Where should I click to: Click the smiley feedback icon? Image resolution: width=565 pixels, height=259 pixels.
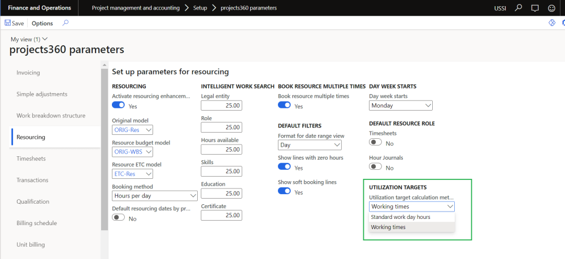click(x=551, y=8)
